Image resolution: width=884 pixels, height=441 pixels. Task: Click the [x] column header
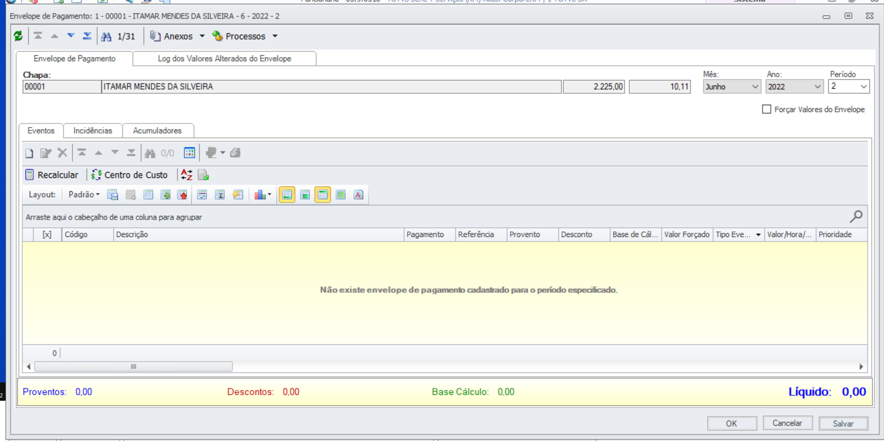click(x=47, y=234)
